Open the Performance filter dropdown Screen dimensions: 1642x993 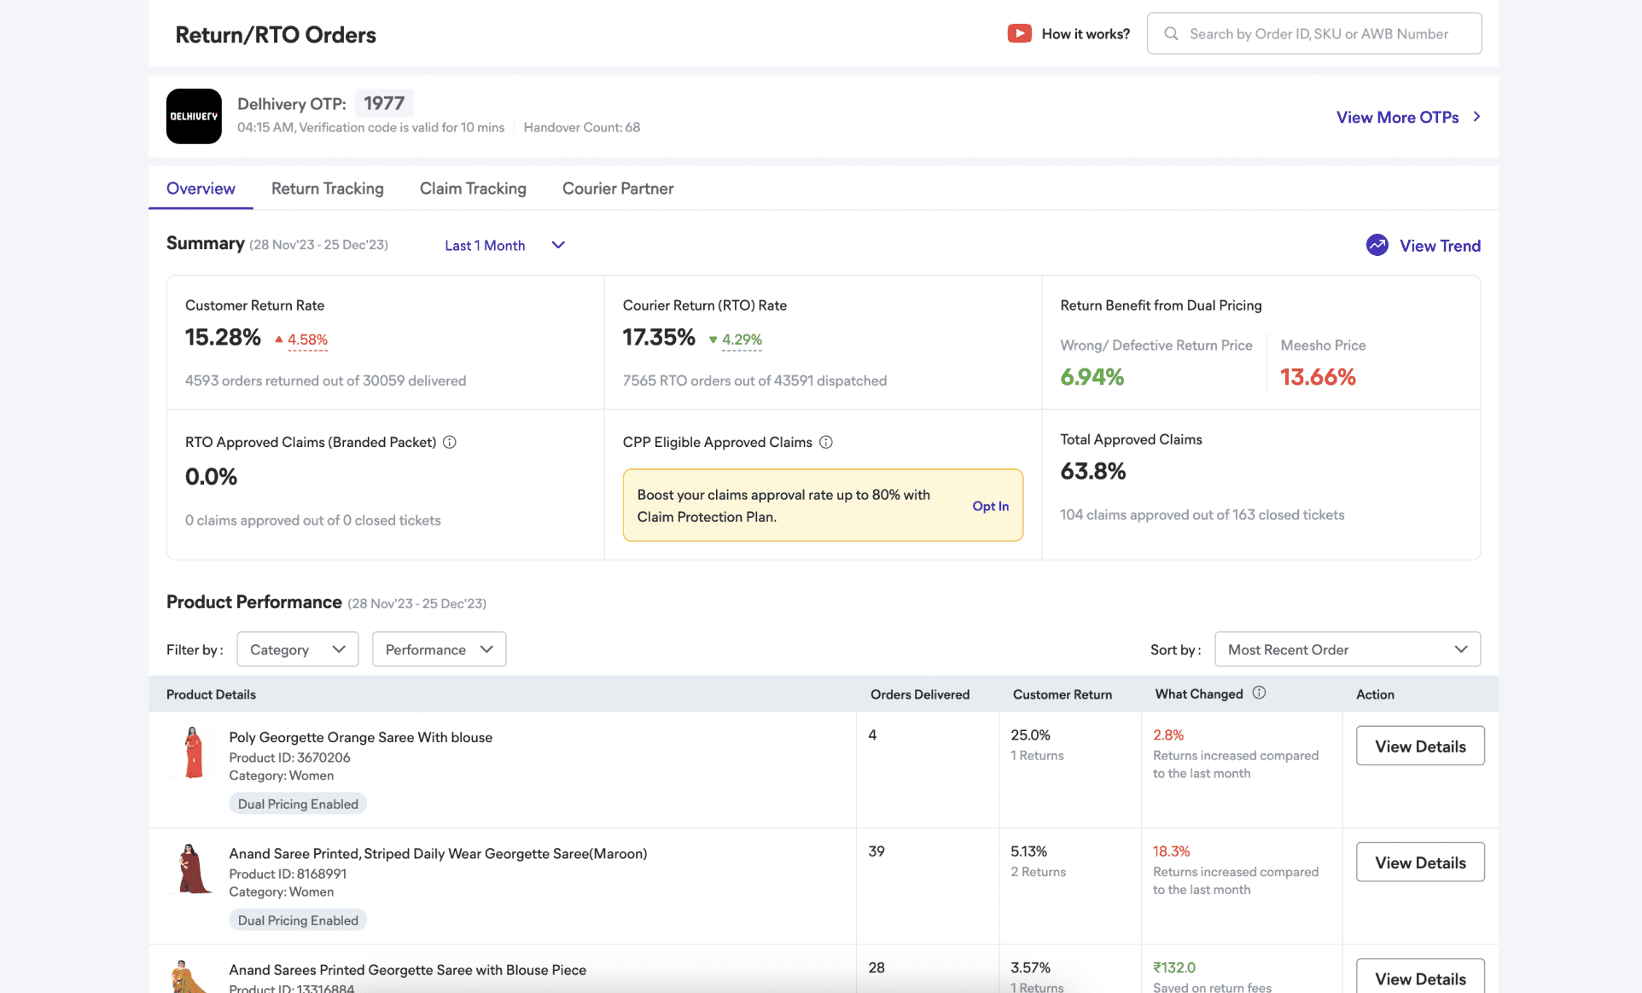coord(439,649)
